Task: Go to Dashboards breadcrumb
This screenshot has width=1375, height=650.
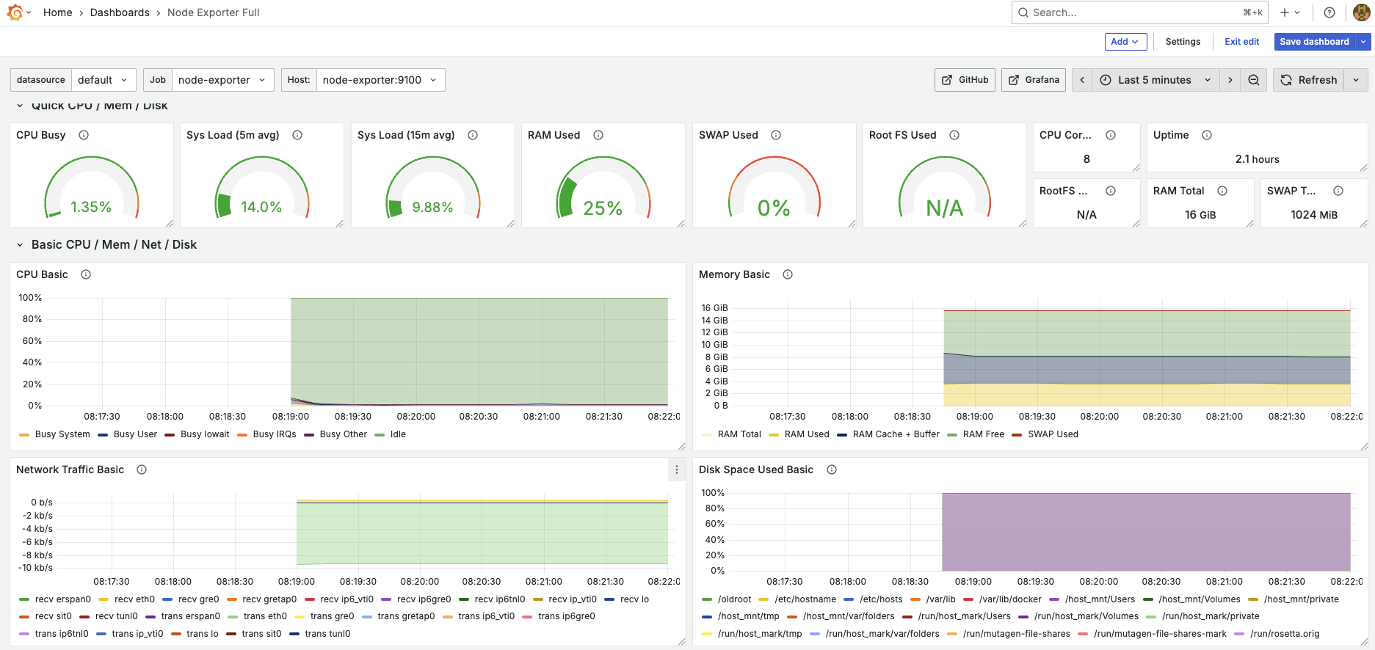Action: tap(120, 12)
